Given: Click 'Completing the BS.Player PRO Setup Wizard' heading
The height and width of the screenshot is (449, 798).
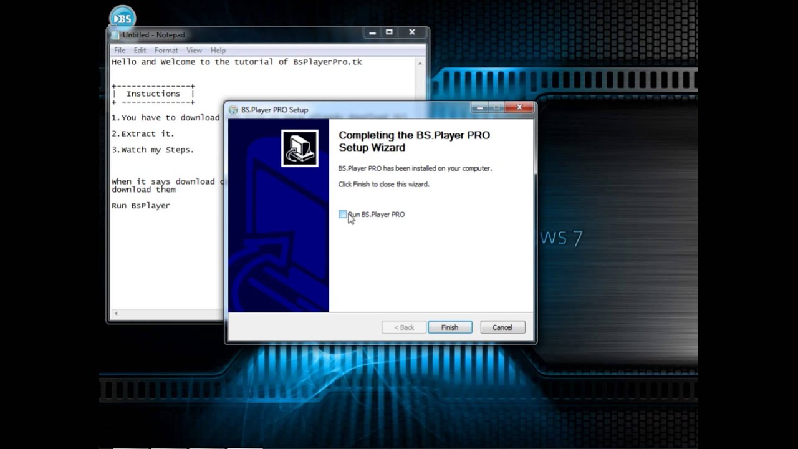Looking at the screenshot, I should coord(415,142).
